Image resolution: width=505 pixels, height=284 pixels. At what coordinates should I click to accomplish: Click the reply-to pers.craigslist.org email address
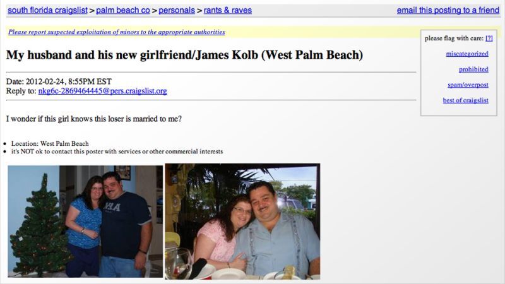(x=102, y=91)
